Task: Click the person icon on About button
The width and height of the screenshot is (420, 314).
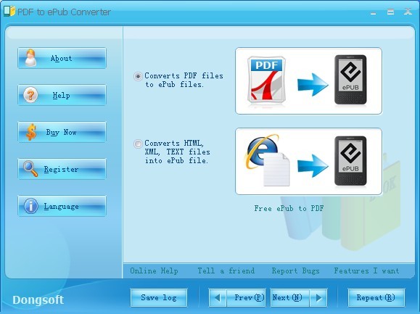Action: (30, 58)
